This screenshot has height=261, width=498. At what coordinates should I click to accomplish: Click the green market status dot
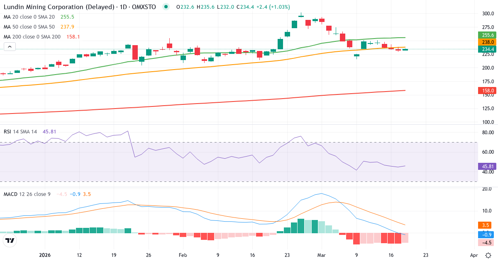point(166,7)
